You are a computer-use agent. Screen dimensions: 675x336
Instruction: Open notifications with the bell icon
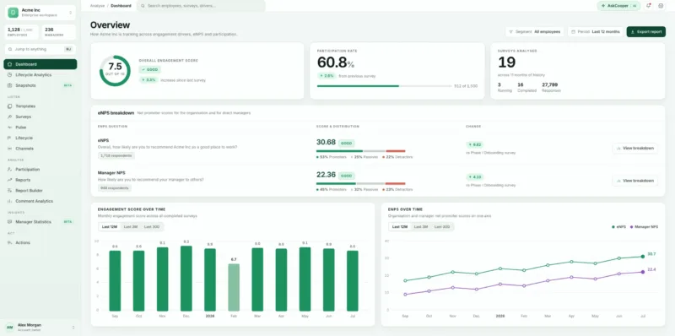[x=648, y=6]
